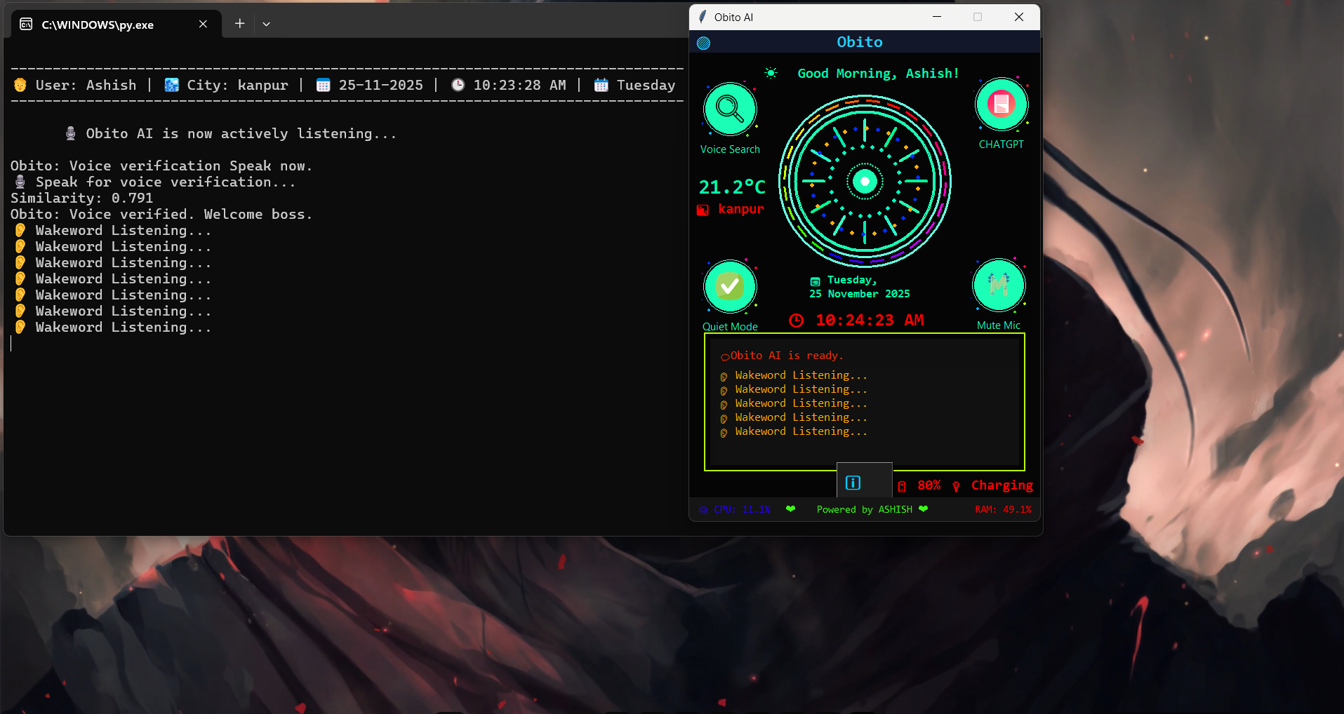Click the Powered by ASHISH label

864,509
